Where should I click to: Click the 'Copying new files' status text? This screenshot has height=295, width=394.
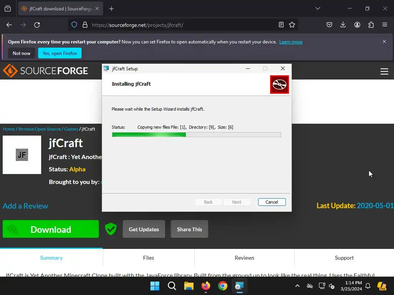click(185, 127)
